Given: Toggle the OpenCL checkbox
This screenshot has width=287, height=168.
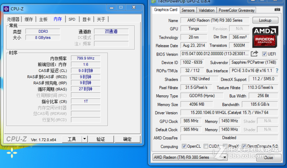Looking at the screenshot, I should click(184, 146).
